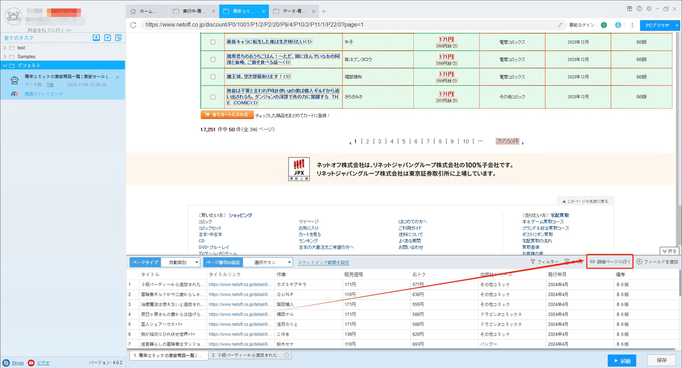The width and height of the screenshot is (682, 368).
Task: Open a new tab with the plus icon
Action: [x=324, y=11]
